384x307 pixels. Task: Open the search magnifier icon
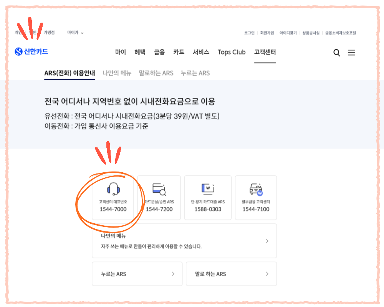tap(337, 53)
